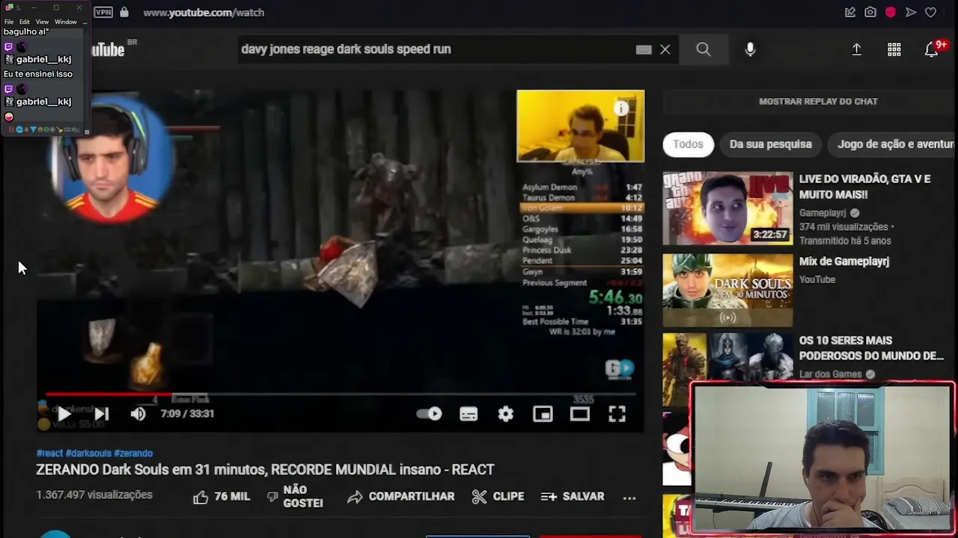Click the COMPARTILHAR share button
Viewport: 958px width, 538px height.
(400, 497)
